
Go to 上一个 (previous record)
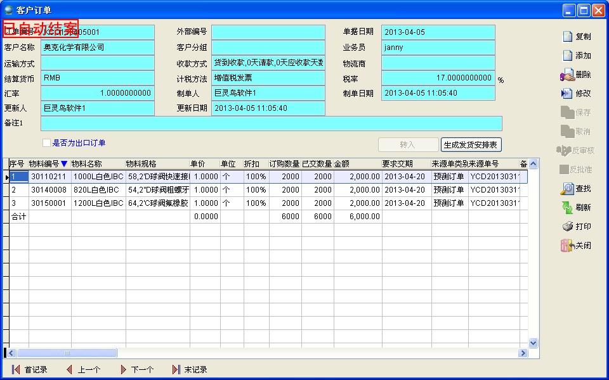pos(83,370)
